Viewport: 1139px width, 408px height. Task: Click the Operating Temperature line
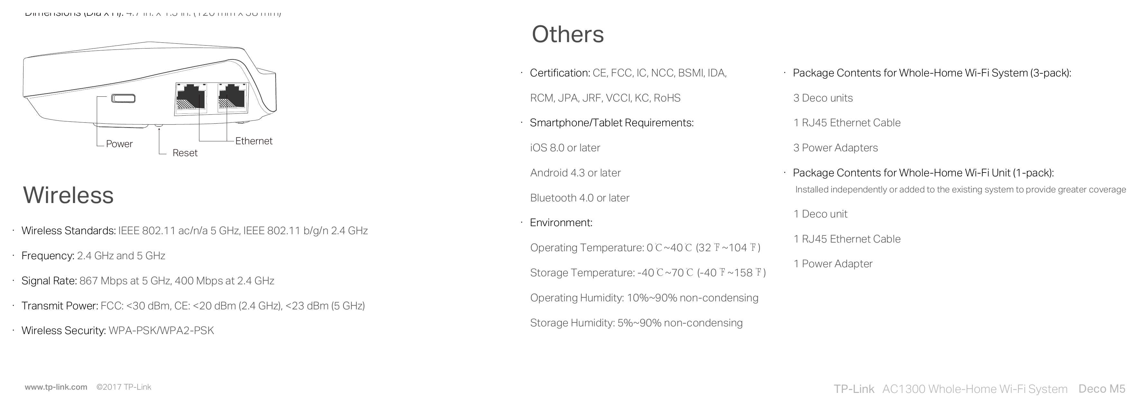coord(646,248)
